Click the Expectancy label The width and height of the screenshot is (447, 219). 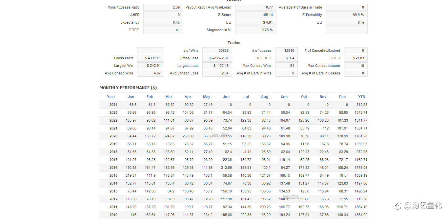pyautogui.click(x=130, y=22)
